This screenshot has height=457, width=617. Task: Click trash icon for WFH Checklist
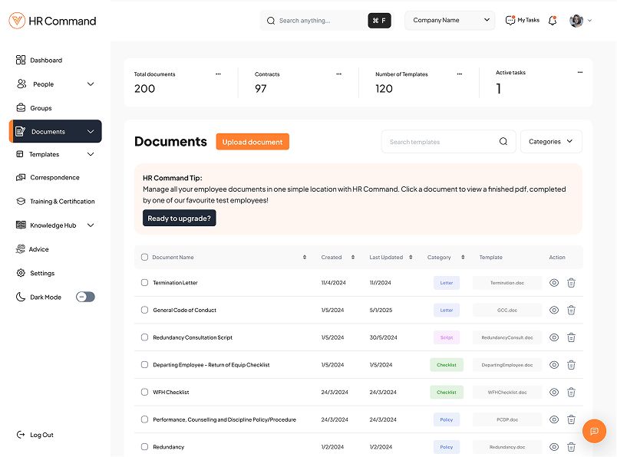[x=571, y=393]
